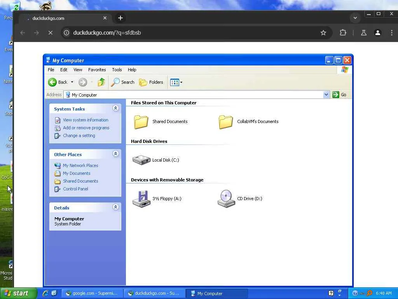The width and height of the screenshot is (398, 299).
Task: Click the green Go button
Action: point(339,95)
